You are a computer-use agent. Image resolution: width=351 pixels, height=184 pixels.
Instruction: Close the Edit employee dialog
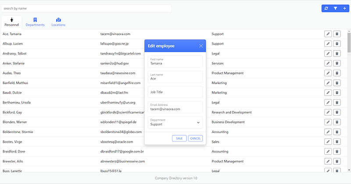pyautogui.click(x=201, y=46)
